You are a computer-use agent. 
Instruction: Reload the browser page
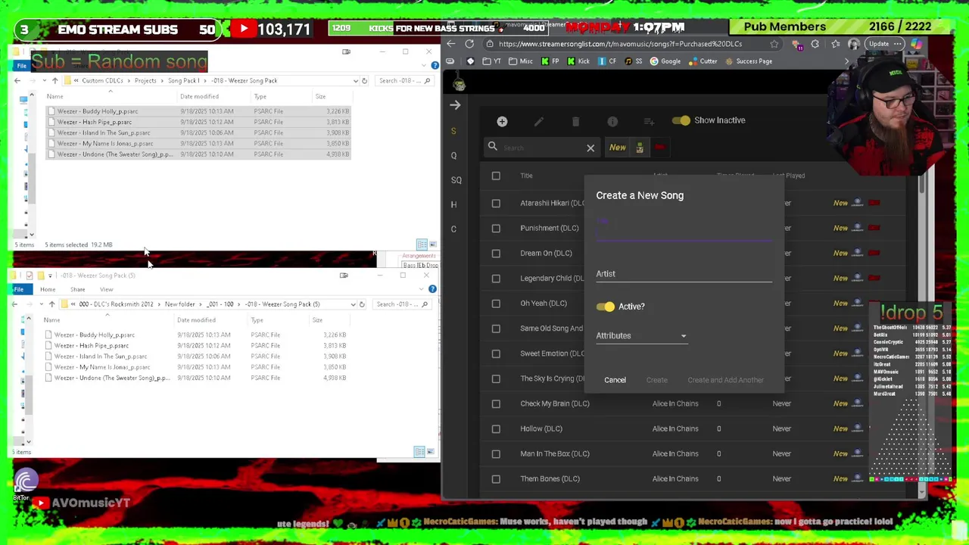pyautogui.click(x=469, y=44)
